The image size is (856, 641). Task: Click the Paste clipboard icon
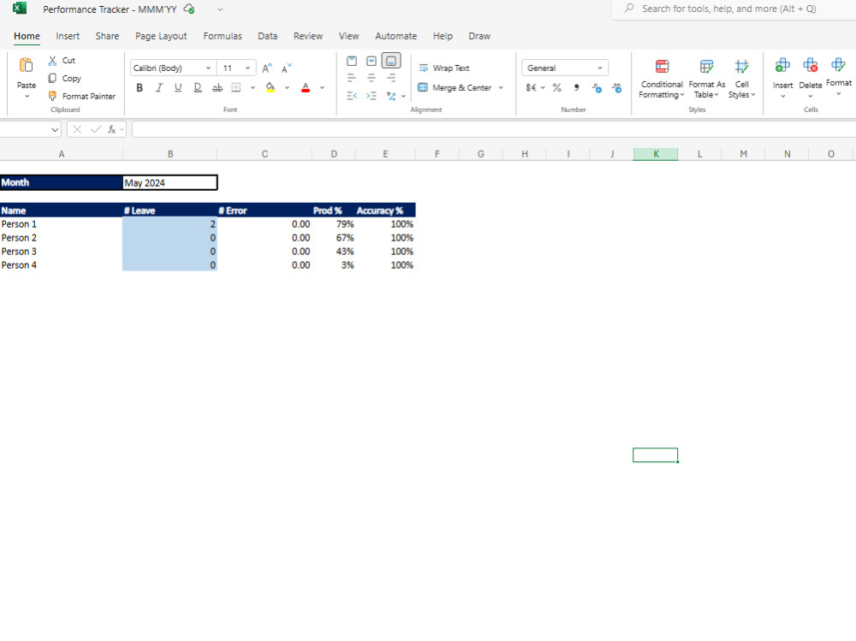click(26, 66)
